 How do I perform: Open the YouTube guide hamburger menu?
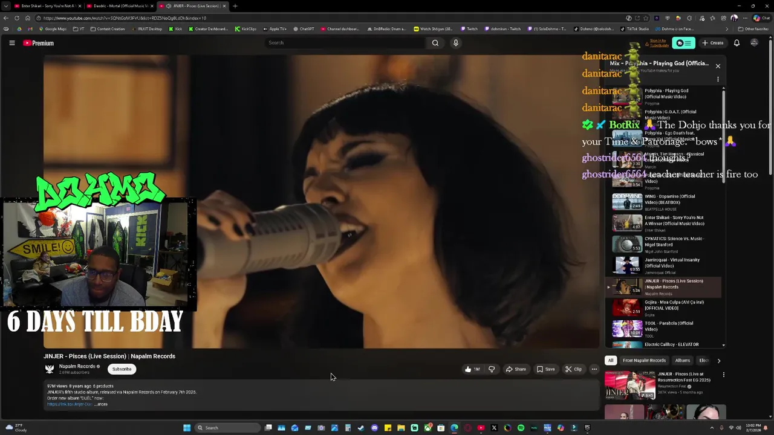(11, 43)
